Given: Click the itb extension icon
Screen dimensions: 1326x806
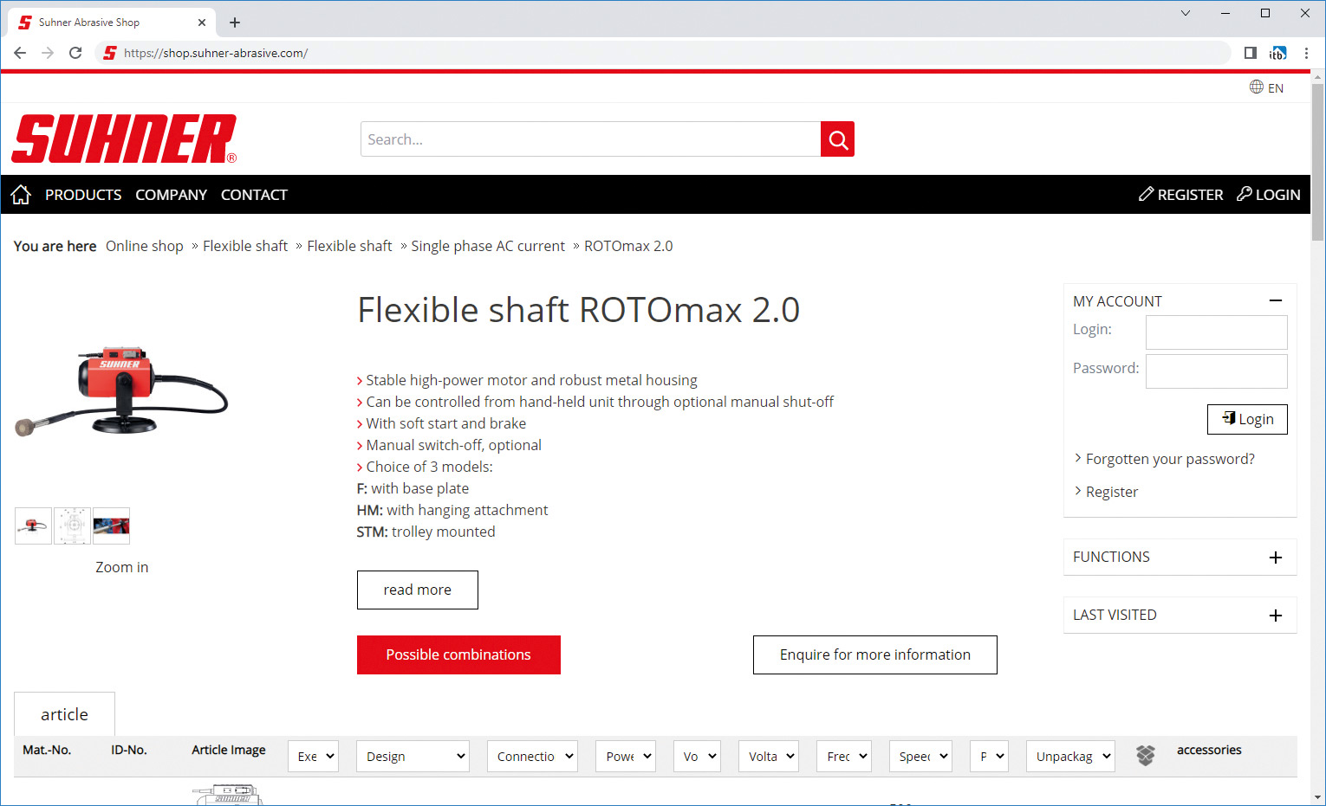Looking at the screenshot, I should point(1278,53).
